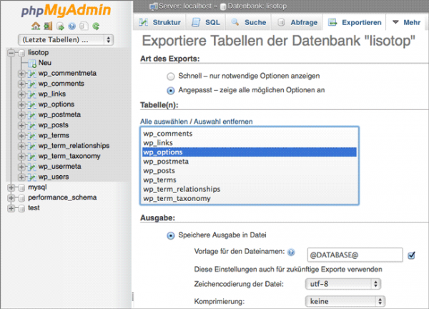Select wp_options in tables list
The width and height of the screenshot is (429, 309).
250,152
